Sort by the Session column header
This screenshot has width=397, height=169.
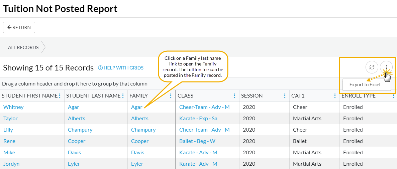coord(252,96)
